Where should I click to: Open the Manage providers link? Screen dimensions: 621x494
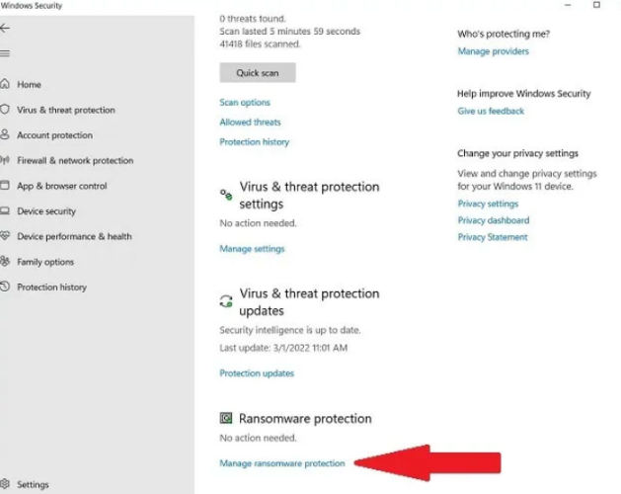[x=493, y=51]
